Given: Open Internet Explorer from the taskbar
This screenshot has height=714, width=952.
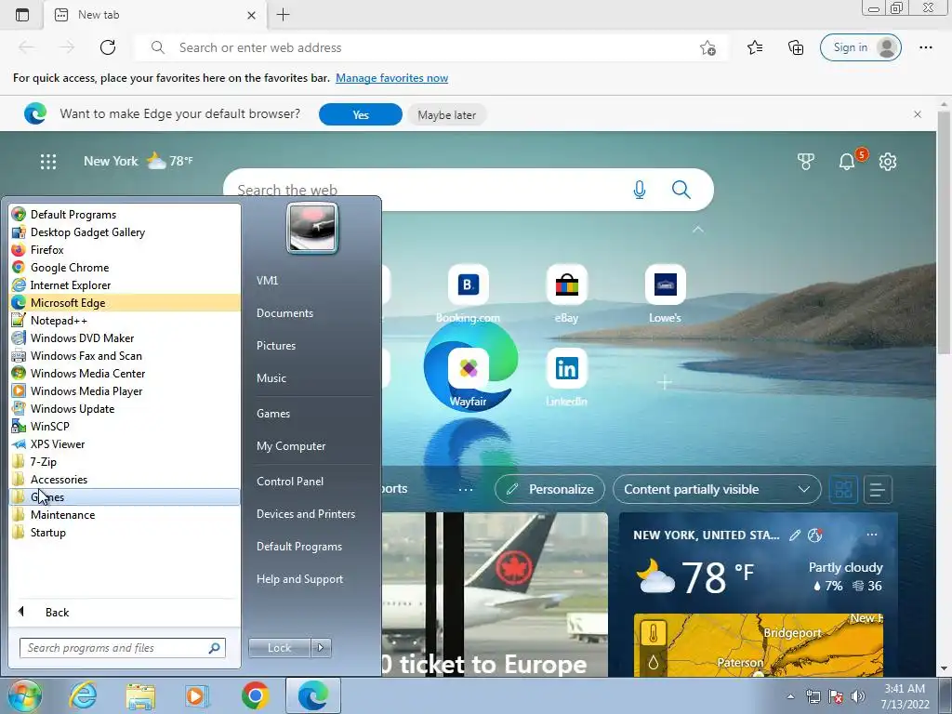Looking at the screenshot, I should click(83, 695).
